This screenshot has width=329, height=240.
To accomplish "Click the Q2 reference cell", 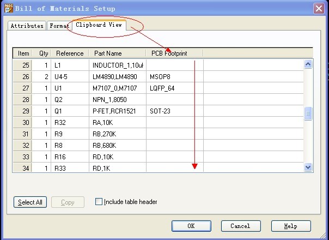I will click(70, 99).
